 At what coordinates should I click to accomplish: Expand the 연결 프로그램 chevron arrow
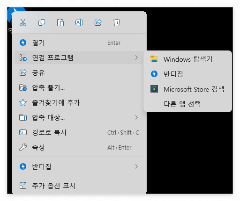[x=136, y=57]
